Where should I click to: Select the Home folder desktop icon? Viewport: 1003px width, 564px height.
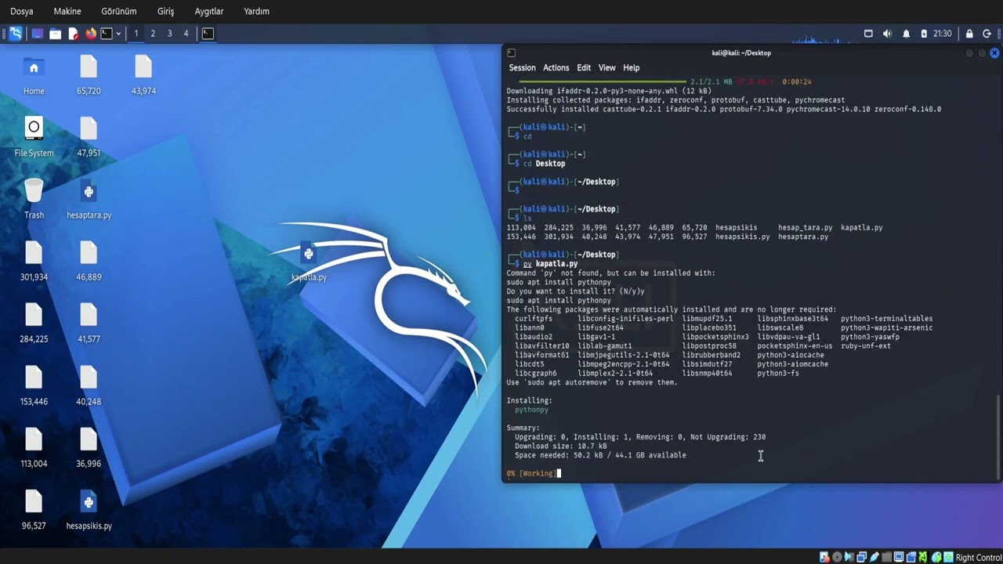point(34,75)
